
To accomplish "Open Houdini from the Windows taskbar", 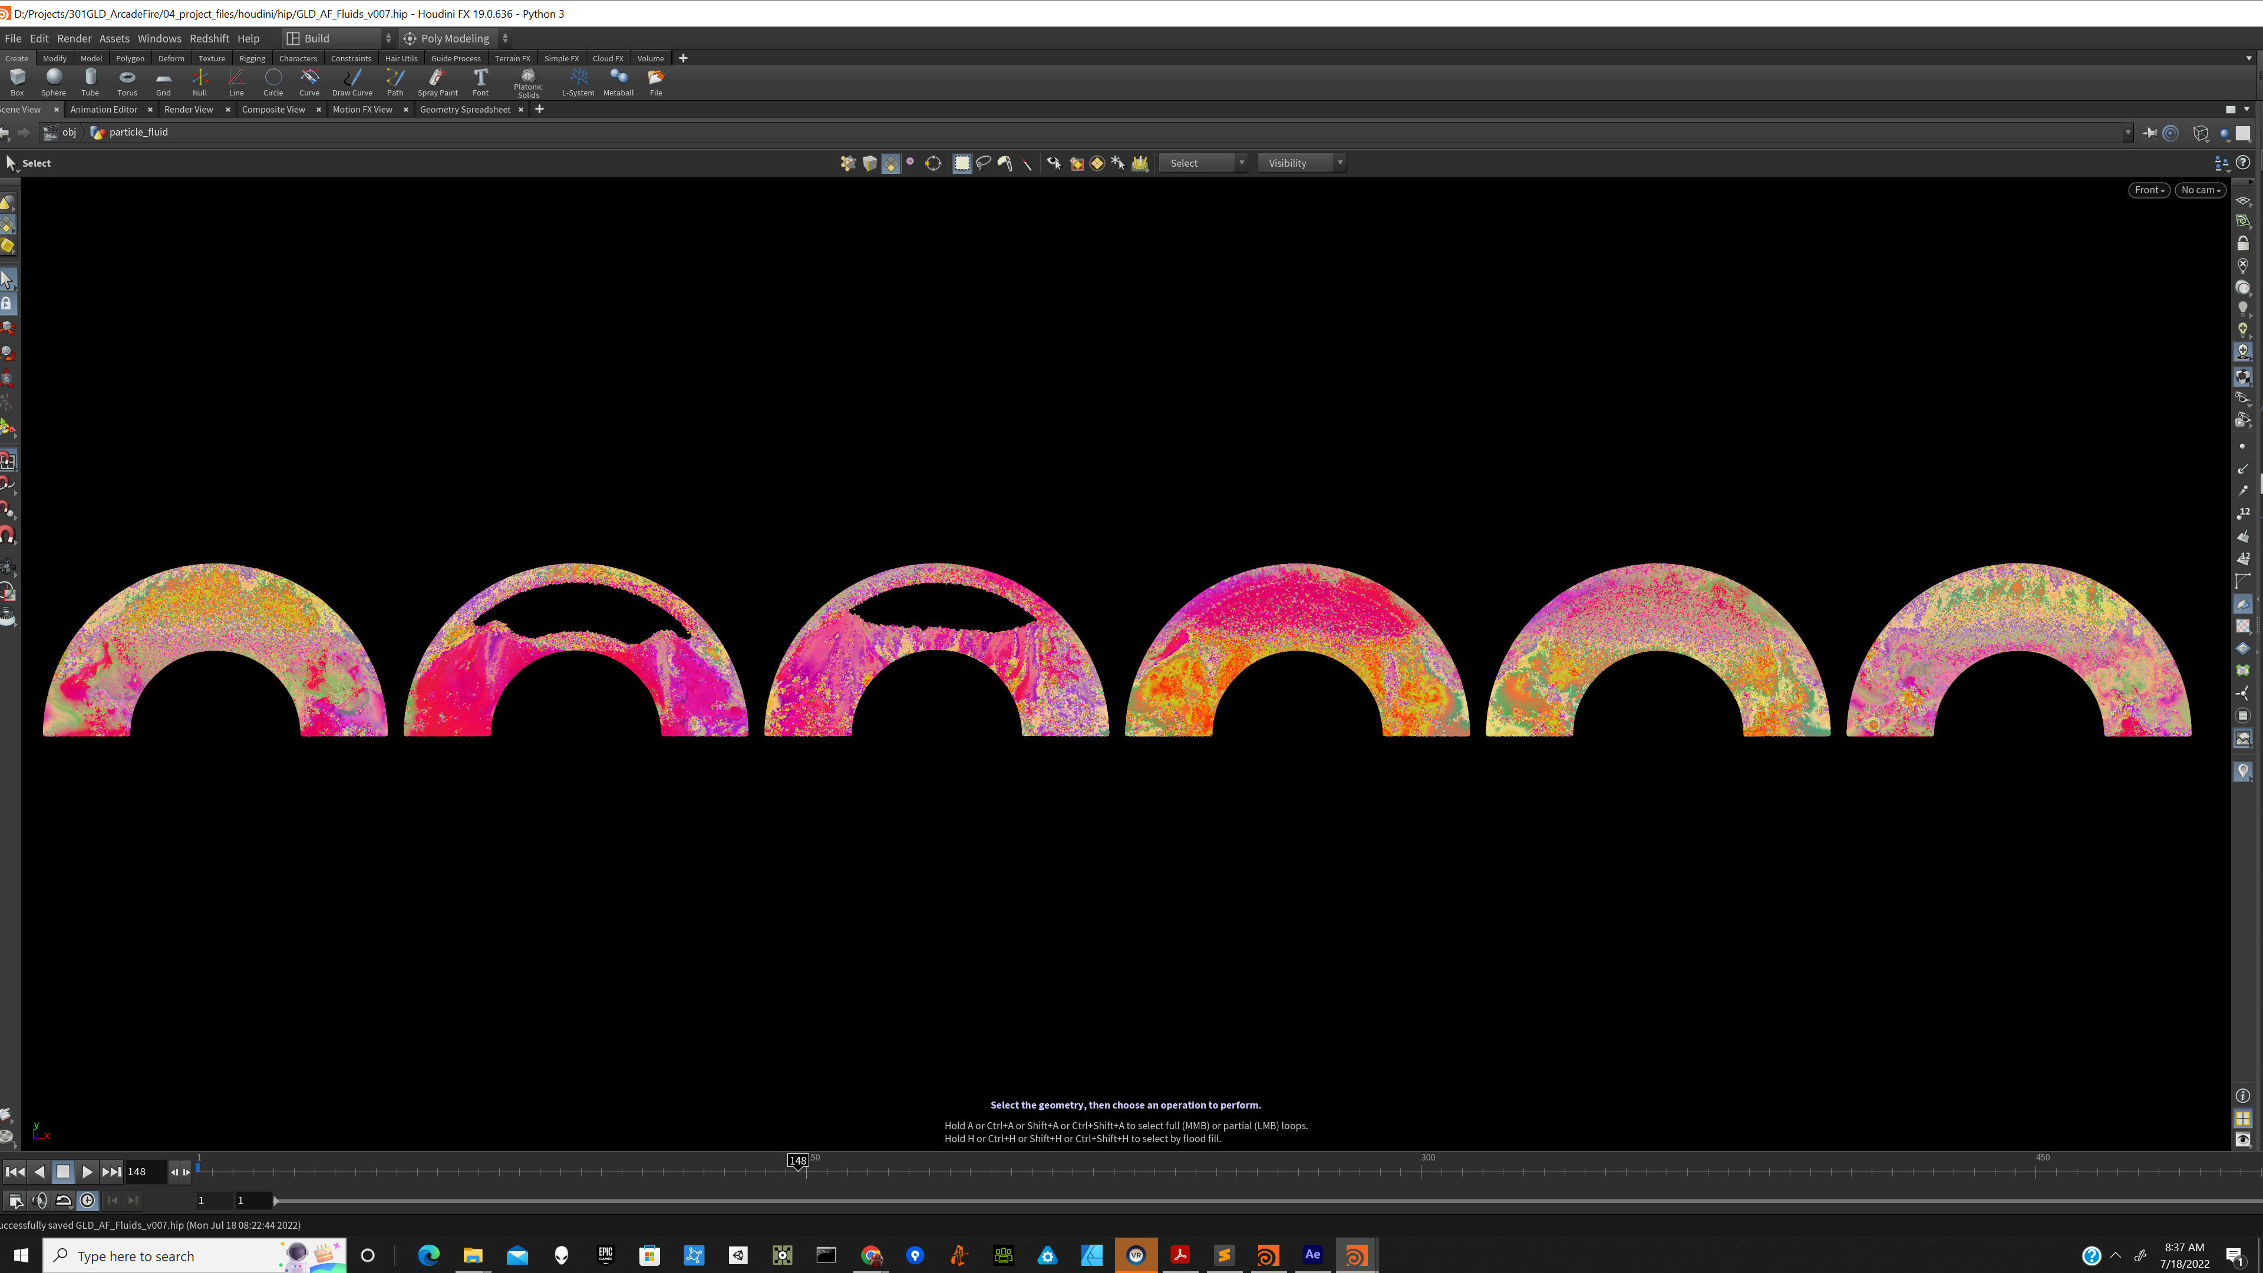I will (x=1357, y=1255).
